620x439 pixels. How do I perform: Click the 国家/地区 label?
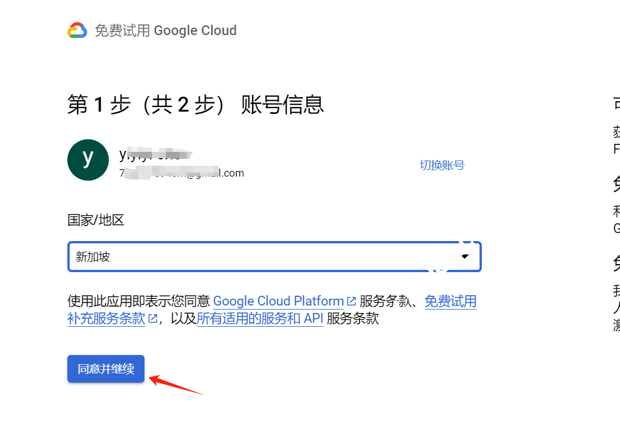coord(96,220)
